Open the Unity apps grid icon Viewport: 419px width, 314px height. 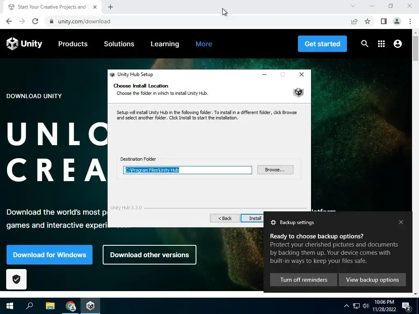coord(381,43)
